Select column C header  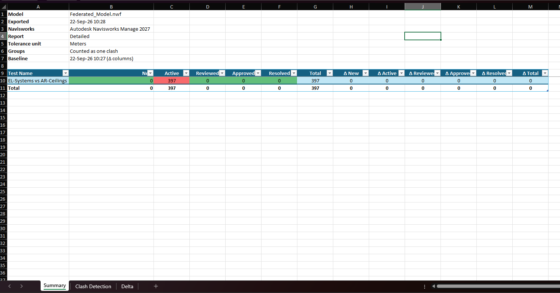[x=172, y=7]
